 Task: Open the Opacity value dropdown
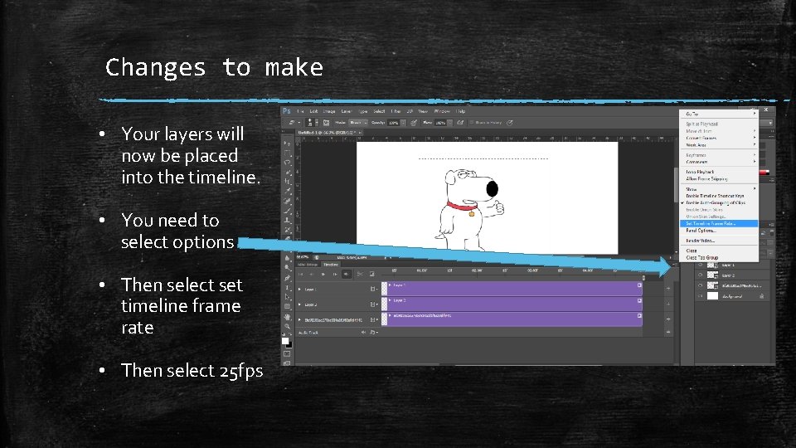(404, 123)
